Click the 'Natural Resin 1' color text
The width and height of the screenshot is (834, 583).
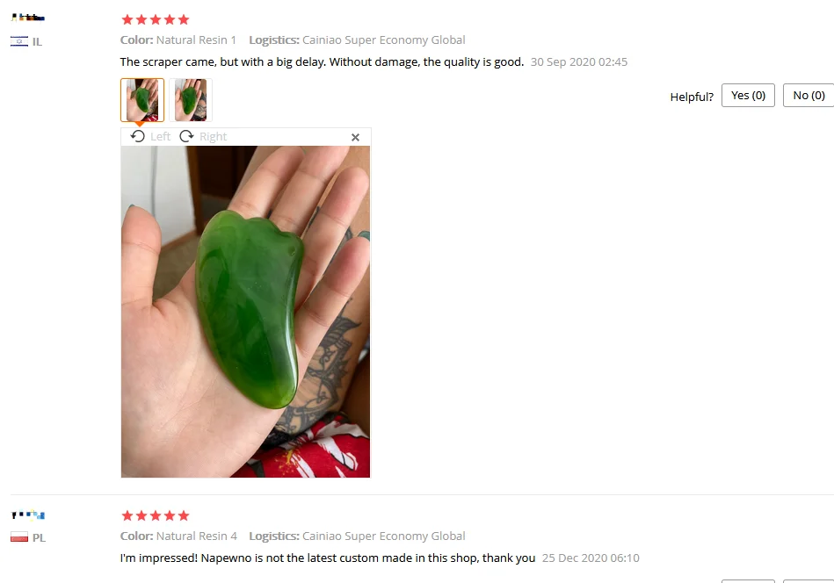coord(196,40)
